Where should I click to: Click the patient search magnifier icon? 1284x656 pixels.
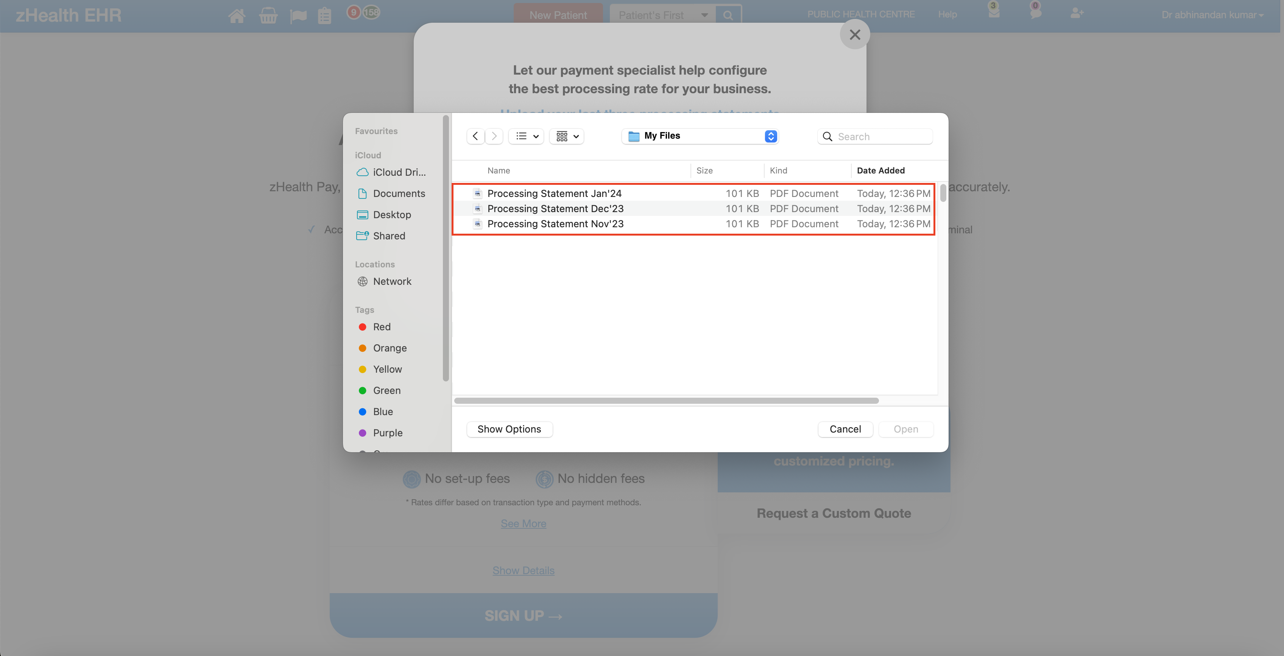point(728,15)
